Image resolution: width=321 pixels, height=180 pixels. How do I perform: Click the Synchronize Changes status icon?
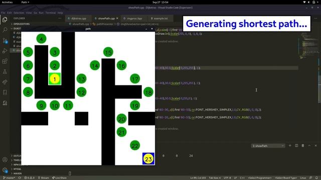point(20,178)
